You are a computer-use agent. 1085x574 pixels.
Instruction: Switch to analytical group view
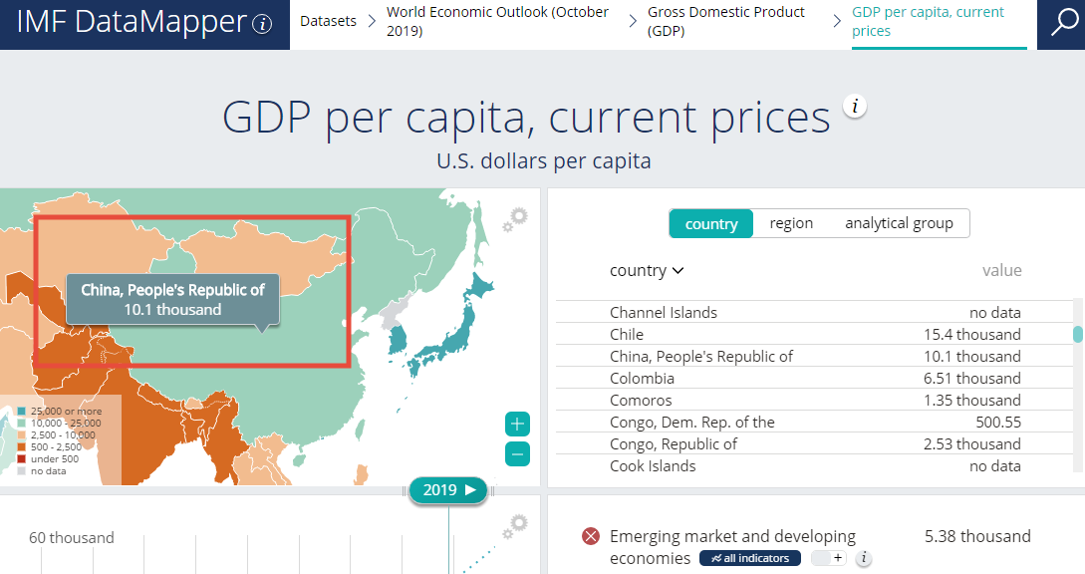[x=899, y=223]
